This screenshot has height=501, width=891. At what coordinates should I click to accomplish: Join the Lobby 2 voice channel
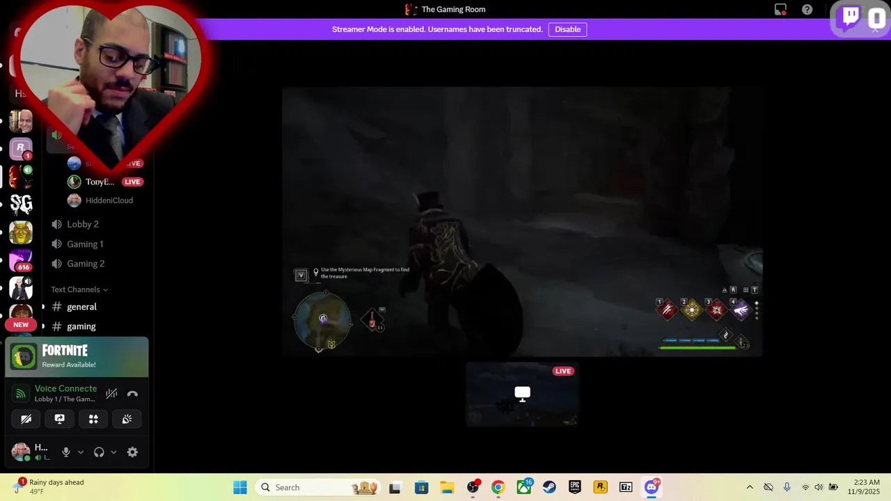[83, 224]
